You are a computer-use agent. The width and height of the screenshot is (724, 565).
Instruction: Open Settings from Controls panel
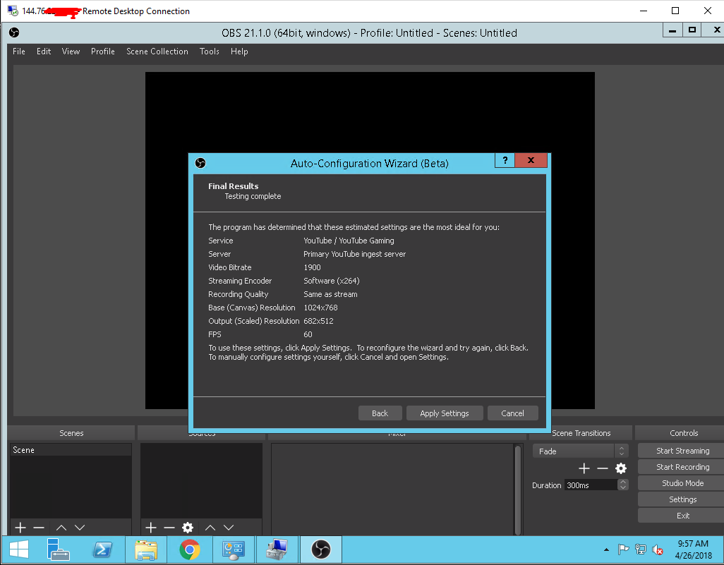pos(682,499)
